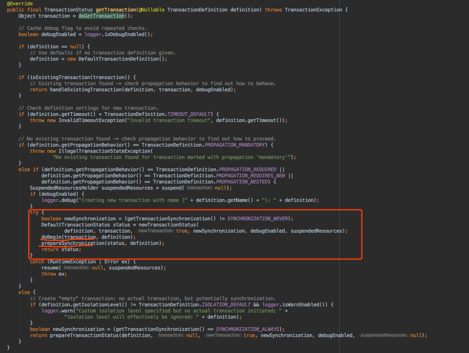Click 'definition == null' condition
Screen dimensions: 469x353
(x=56, y=47)
